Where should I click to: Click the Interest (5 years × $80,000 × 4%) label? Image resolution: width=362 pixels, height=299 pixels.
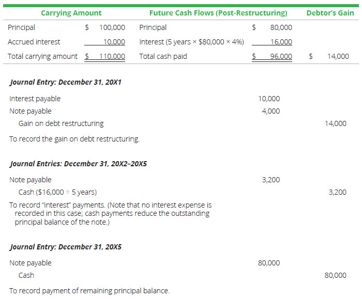[x=191, y=42]
